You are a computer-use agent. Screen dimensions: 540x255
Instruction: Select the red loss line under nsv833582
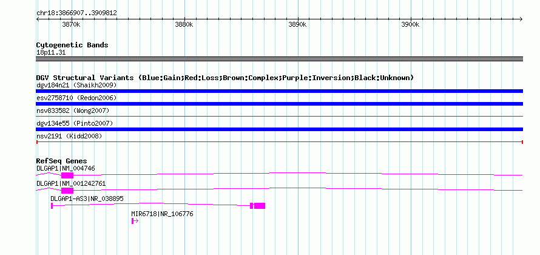[279, 117]
